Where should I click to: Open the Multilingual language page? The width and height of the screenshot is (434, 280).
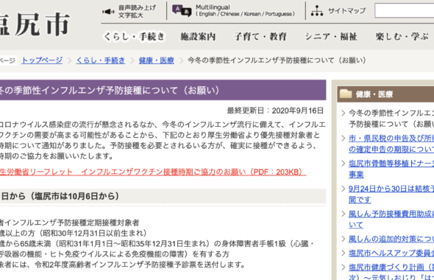coord(245,10)
